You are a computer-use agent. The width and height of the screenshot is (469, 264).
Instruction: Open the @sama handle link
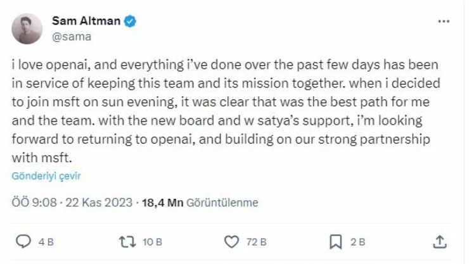(71, 36)
